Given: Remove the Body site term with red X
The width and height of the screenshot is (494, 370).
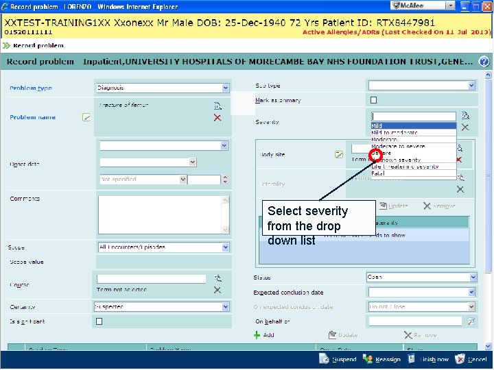Looking at the screenshot, I should tap(459, 160).
